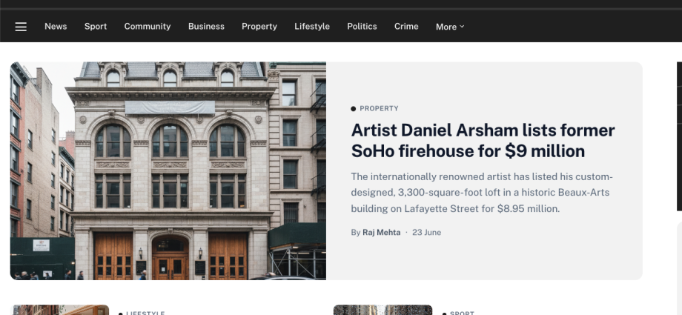Click the PROPERTY category tag
This screenshot has width=682, height=315.
point(379,109)
